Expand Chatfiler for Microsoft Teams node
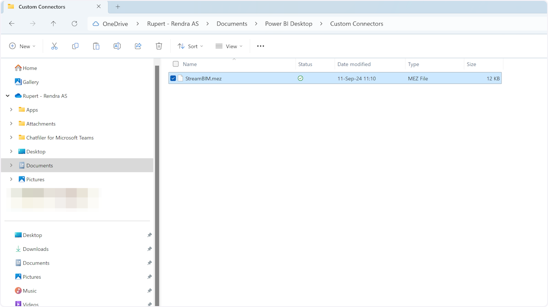The width and height of the screenshot is (548, 307). click(11, 138)
